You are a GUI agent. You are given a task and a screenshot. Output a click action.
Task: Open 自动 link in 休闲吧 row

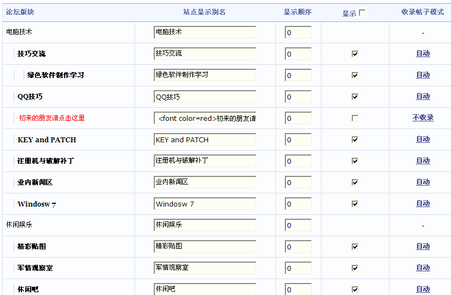tap(423, 289)
